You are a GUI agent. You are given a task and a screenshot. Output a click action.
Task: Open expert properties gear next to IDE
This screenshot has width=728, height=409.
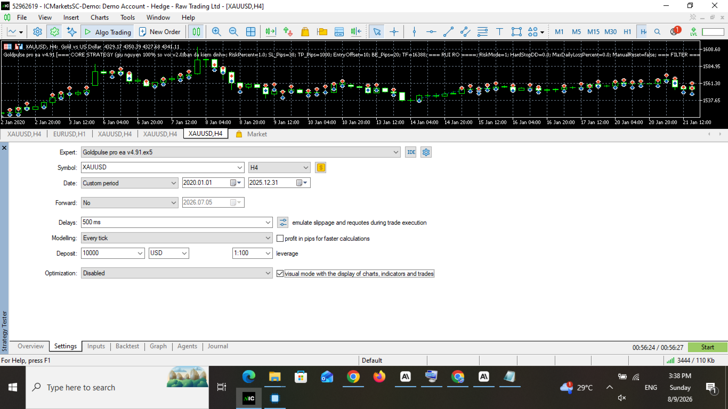(426, 152)
